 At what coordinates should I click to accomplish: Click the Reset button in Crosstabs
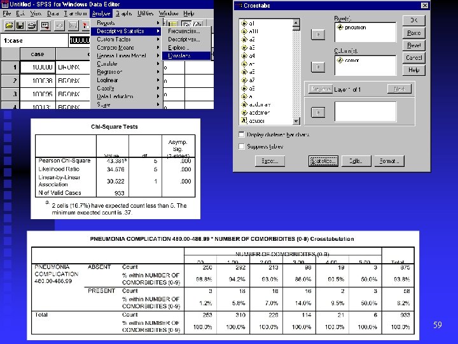point(413,45)
